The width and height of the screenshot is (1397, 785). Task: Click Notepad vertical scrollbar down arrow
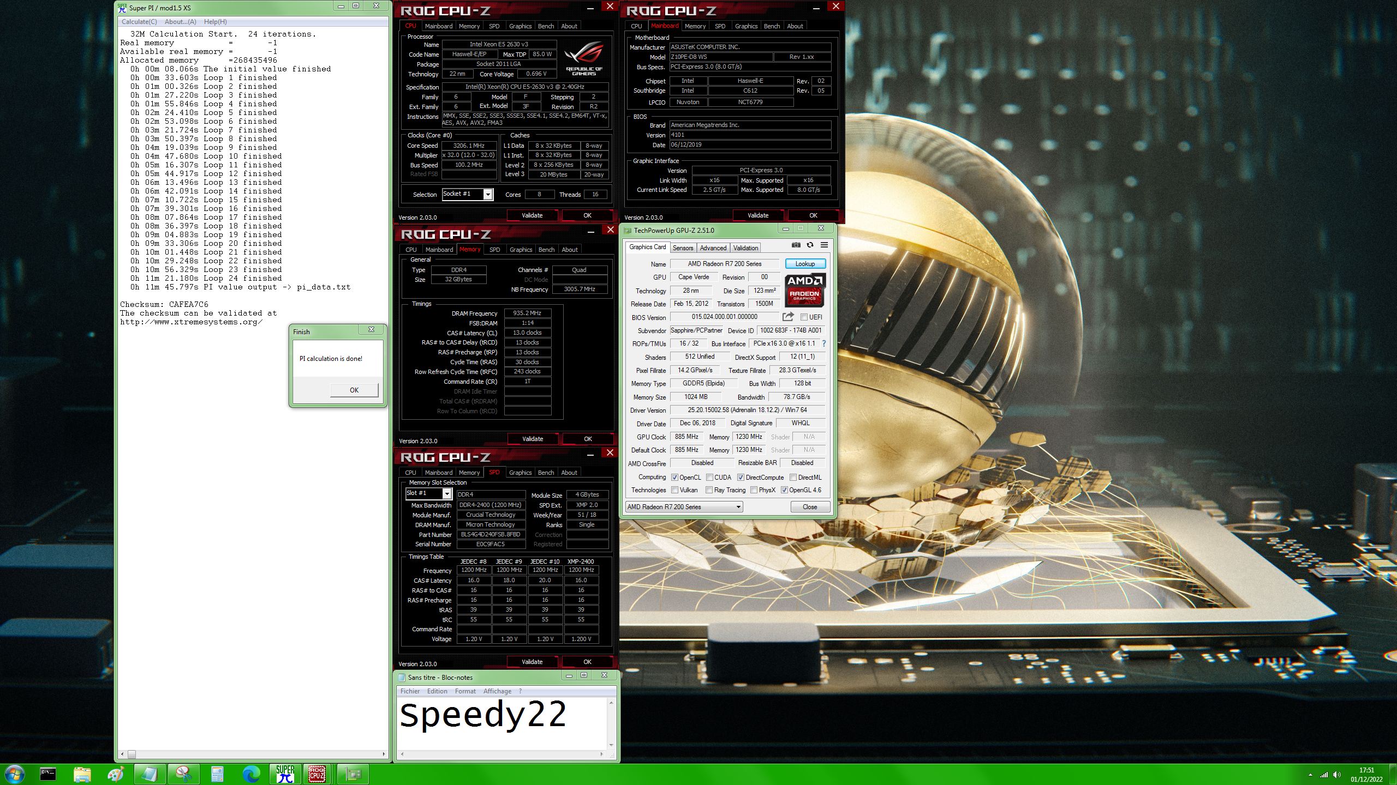tap(611, 745)
